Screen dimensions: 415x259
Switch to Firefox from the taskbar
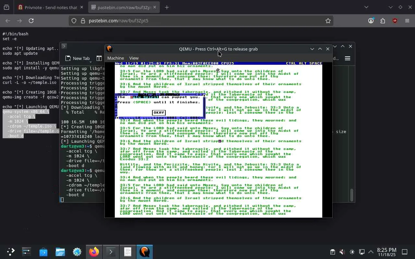click(94, 252)
